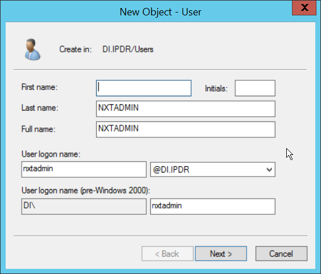Click the User logon name box
This screenshot has height=274, width=321.
(x=84, y=169)
